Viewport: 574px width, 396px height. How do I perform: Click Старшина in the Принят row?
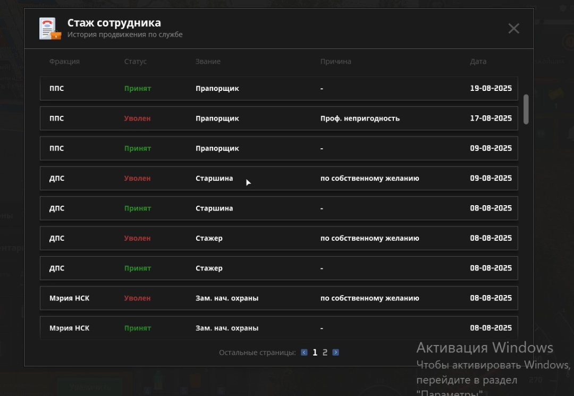214,208
